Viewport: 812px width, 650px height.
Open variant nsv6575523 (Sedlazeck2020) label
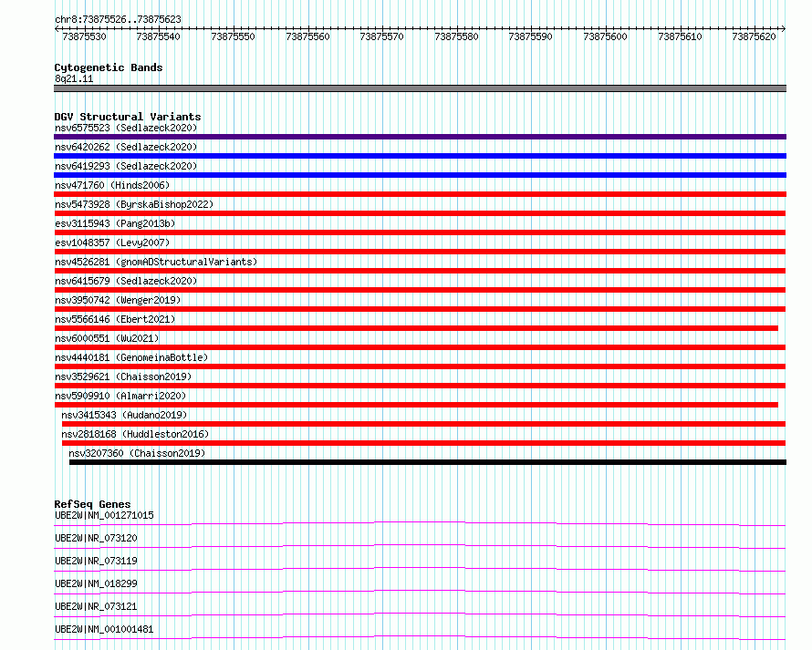pyautogui.click(x=126, y=128)
